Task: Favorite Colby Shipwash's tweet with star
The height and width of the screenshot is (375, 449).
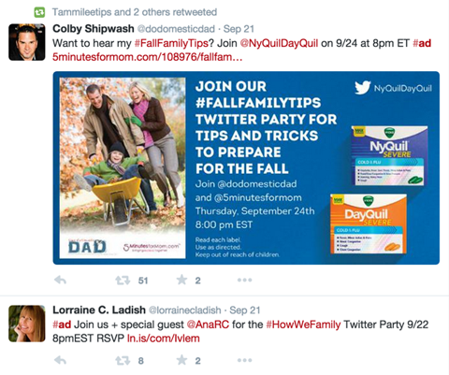Action: [181, 280]
